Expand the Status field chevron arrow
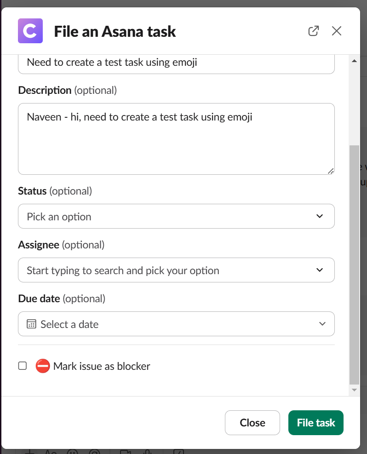Viewport: 367px width, 454px height. [x=320, y=217]
